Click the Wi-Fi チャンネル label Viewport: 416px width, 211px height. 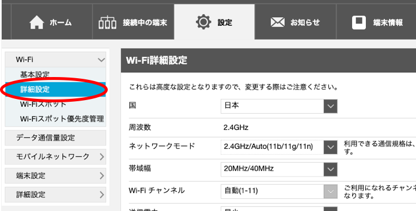pos(157,190)
